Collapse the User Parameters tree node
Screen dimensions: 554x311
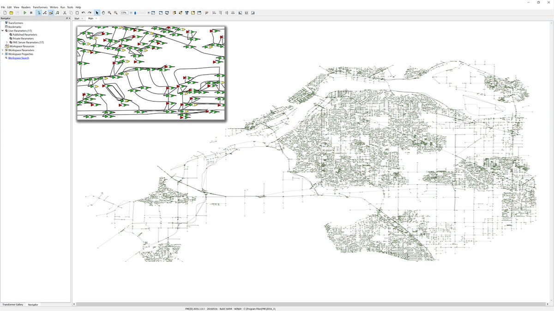coord(2,30)
